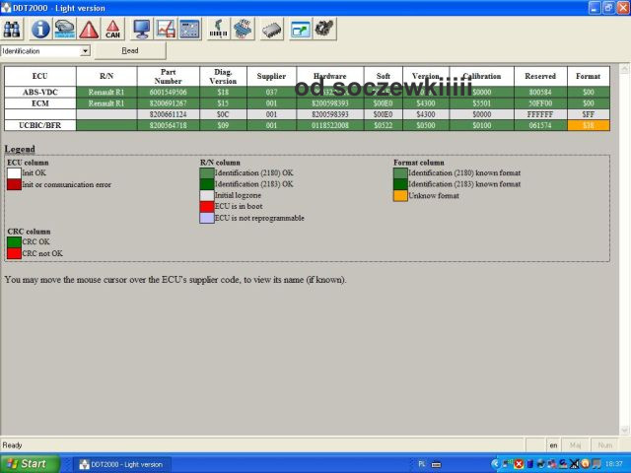
Task: Click the Format column header
Action: click(589, 77)
